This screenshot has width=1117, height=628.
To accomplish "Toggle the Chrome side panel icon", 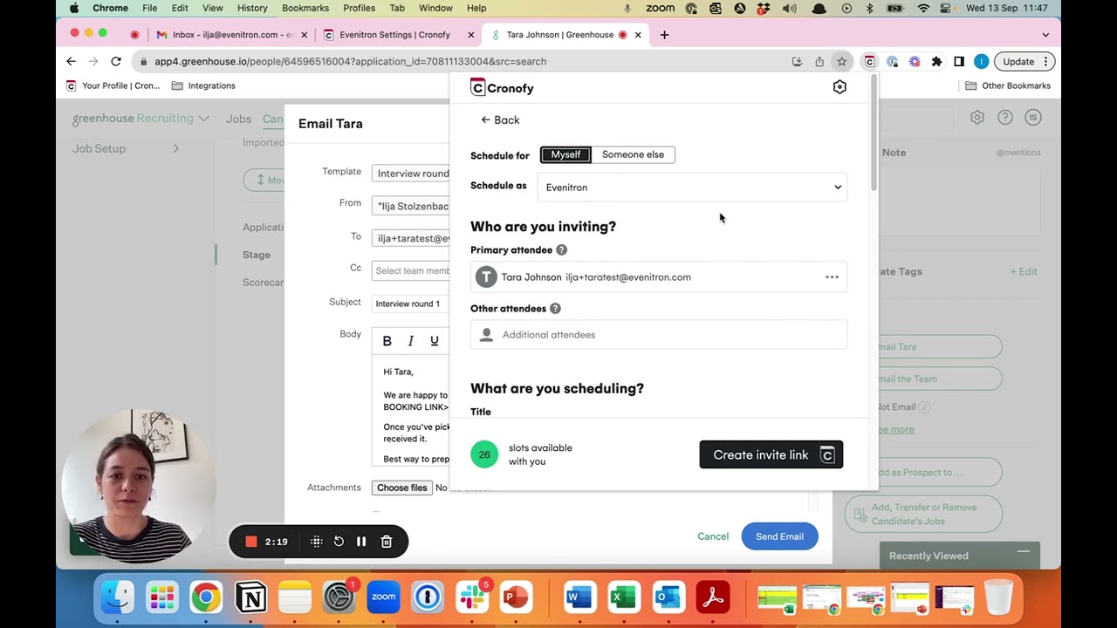I will pyautogui.click(x=959, y=61).
